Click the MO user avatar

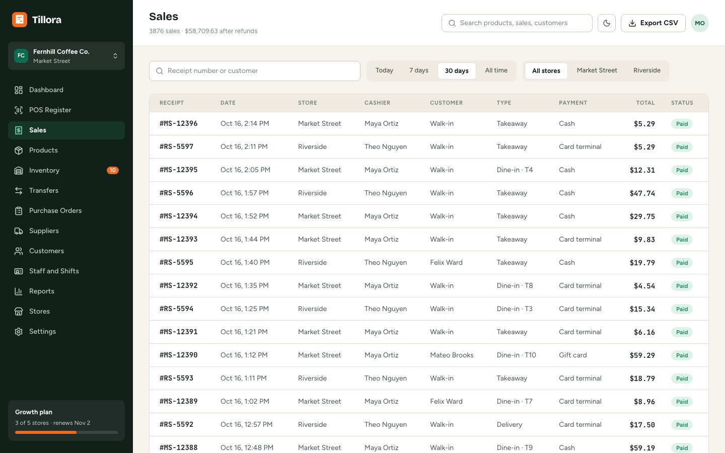point(700,23)
